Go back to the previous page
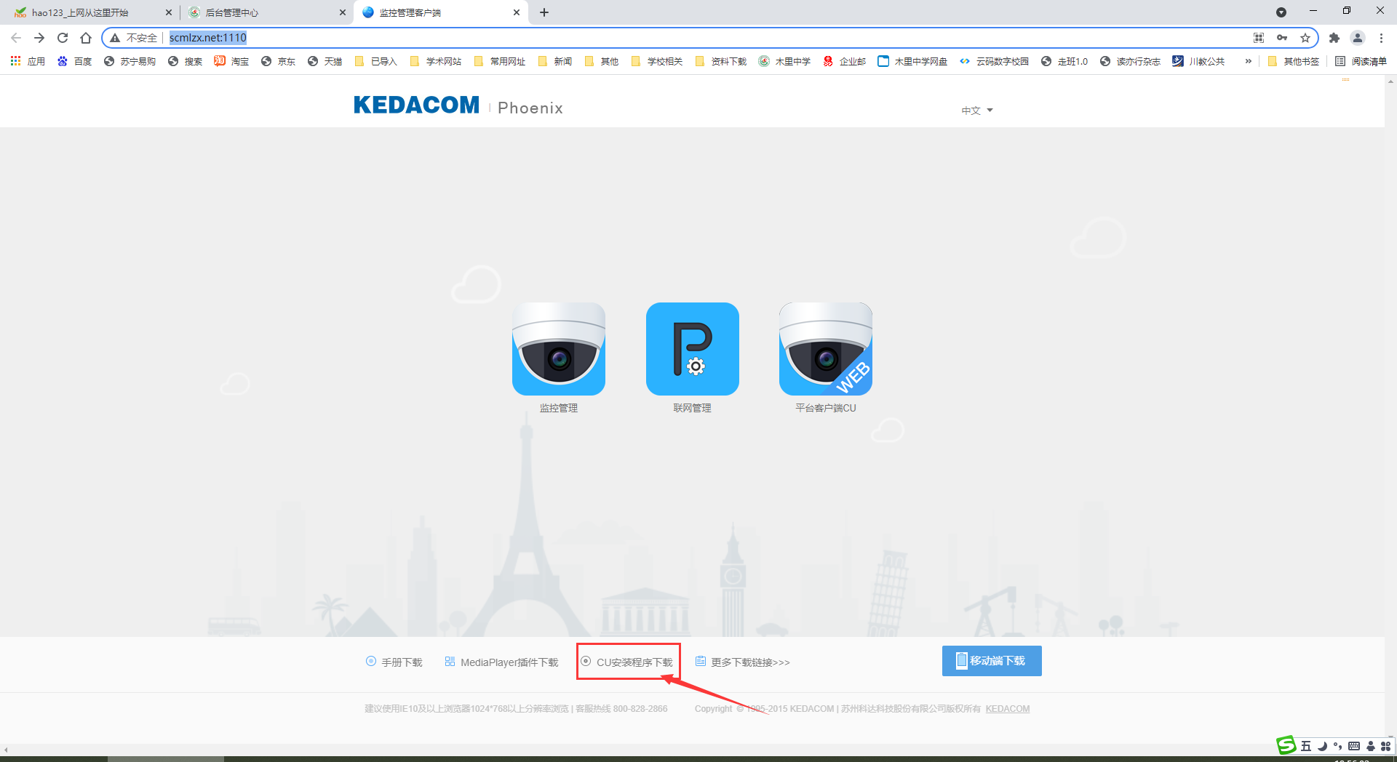Viewport: 1397px width, 762px height. pyautogui.click(x=16, y=38)
